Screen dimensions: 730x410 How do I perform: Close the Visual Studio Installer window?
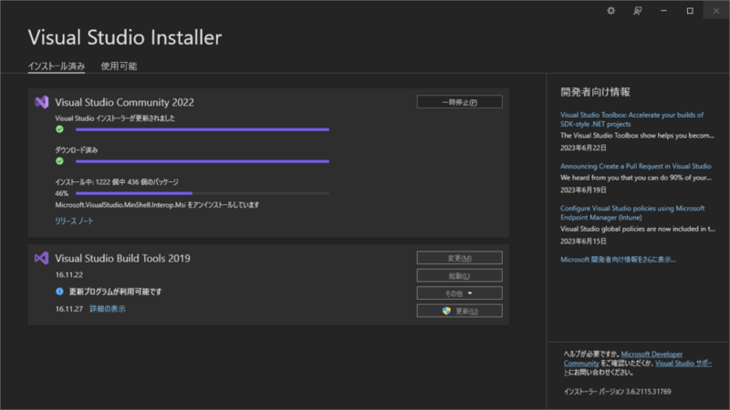click(x=716, y=11)
